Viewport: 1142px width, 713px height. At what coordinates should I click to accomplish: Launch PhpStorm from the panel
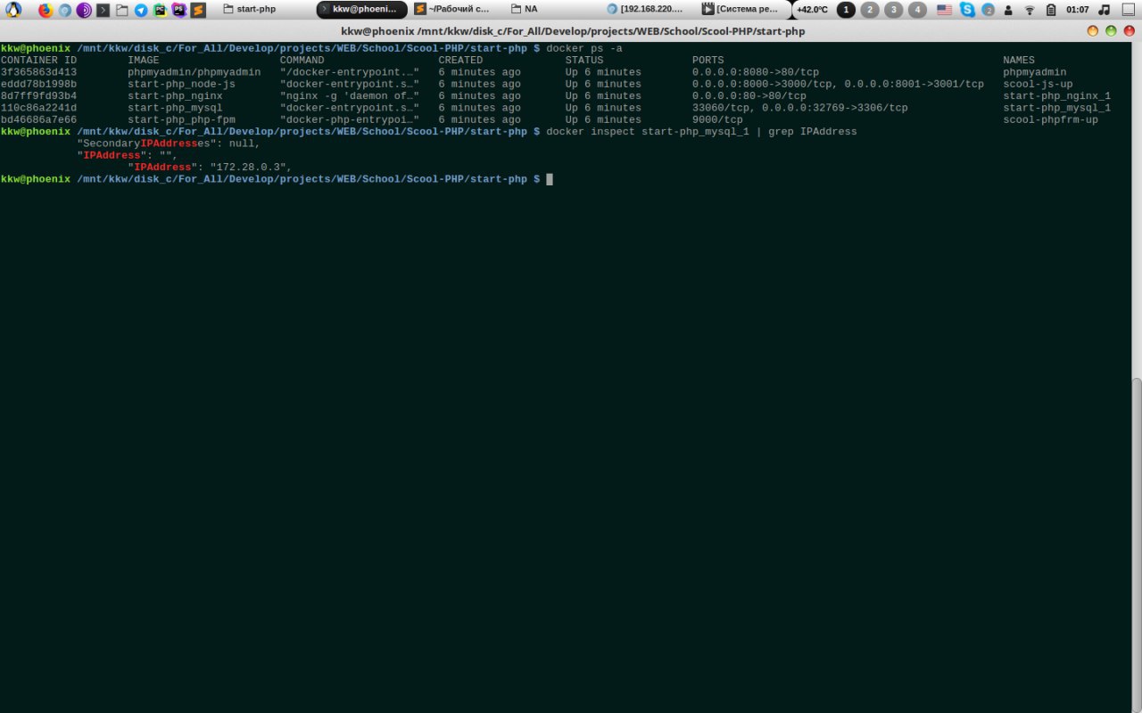(x=179, y=10)
